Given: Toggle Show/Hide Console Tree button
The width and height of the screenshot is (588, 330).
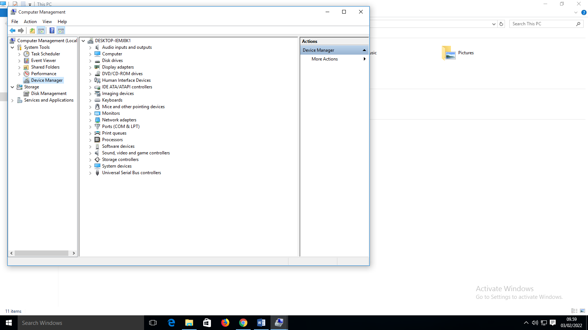Looking at the screenshot, I should tap(41, 31).
